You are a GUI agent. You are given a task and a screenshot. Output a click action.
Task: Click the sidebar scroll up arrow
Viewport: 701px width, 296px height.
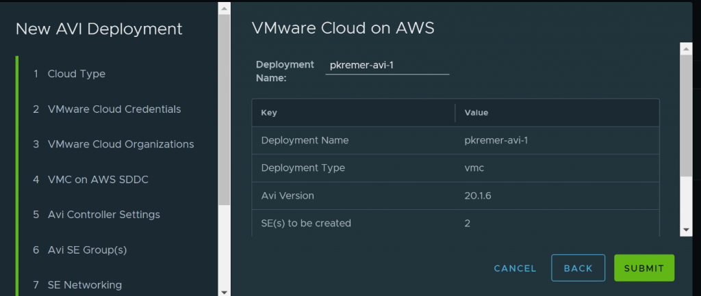click(x=224, y=7)
